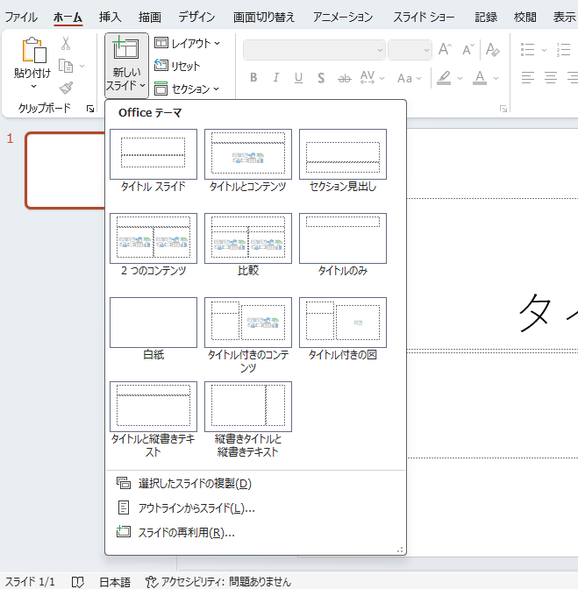Select スライドの再利用(R)... menu entry
The image size is (578, 589).
[x=255, y=532]
